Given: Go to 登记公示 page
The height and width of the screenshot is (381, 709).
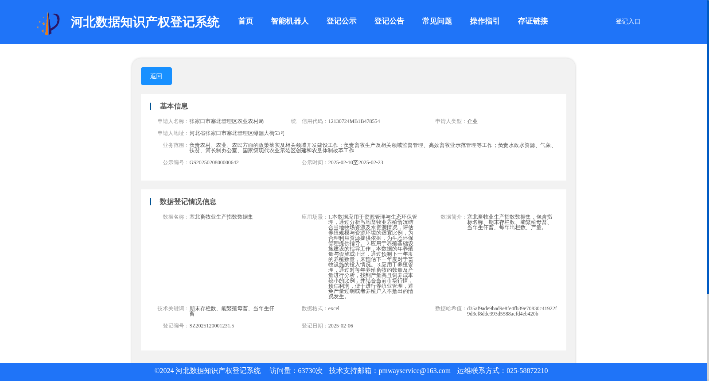Looking at the screenshot, I should [341, 21].
